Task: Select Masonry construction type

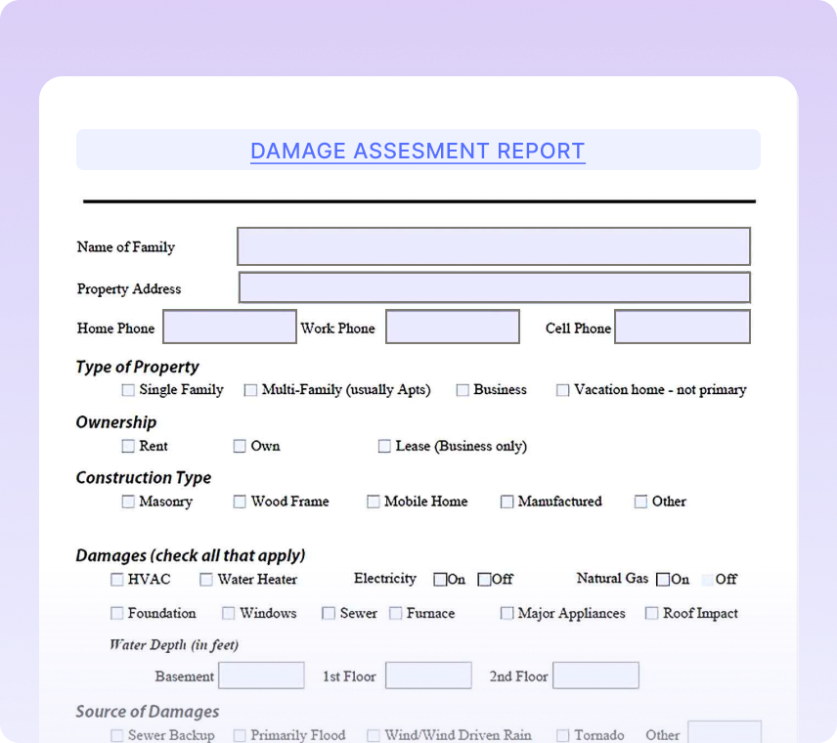Action: [x=128, y=502]
